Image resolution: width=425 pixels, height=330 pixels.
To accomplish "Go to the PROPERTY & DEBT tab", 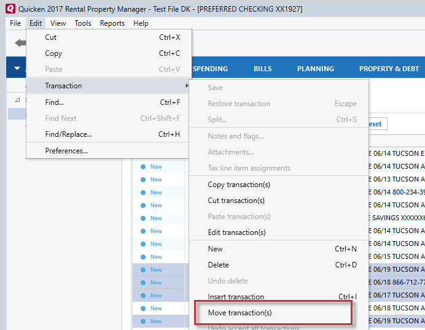I will [x=389, y=69].
